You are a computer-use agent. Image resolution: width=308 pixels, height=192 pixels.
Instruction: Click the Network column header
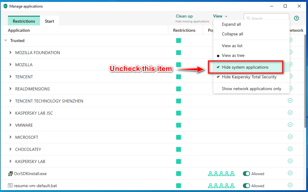coord(296,30)
